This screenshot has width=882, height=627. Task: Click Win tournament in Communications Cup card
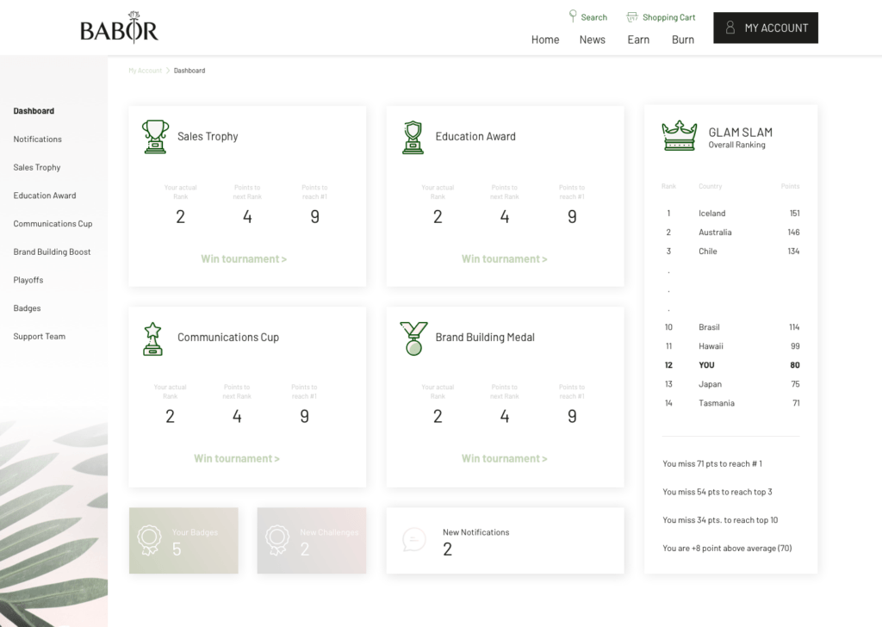[x=237, y=459]
